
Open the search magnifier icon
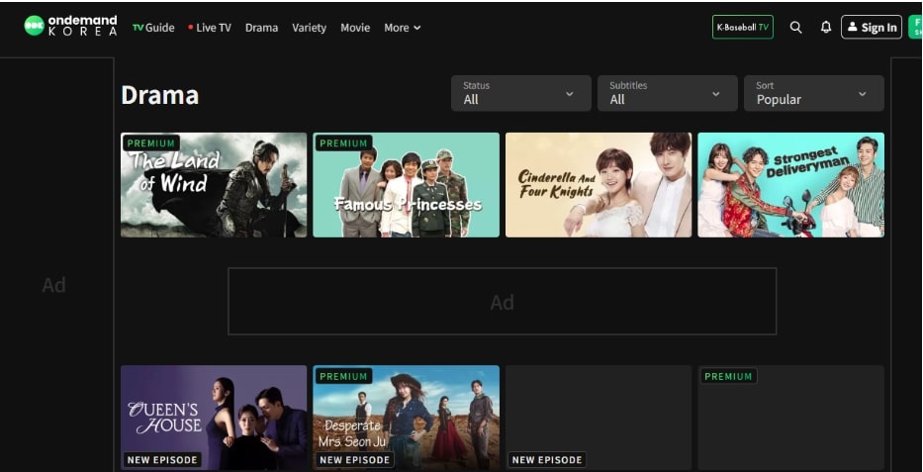coord(795,27)
